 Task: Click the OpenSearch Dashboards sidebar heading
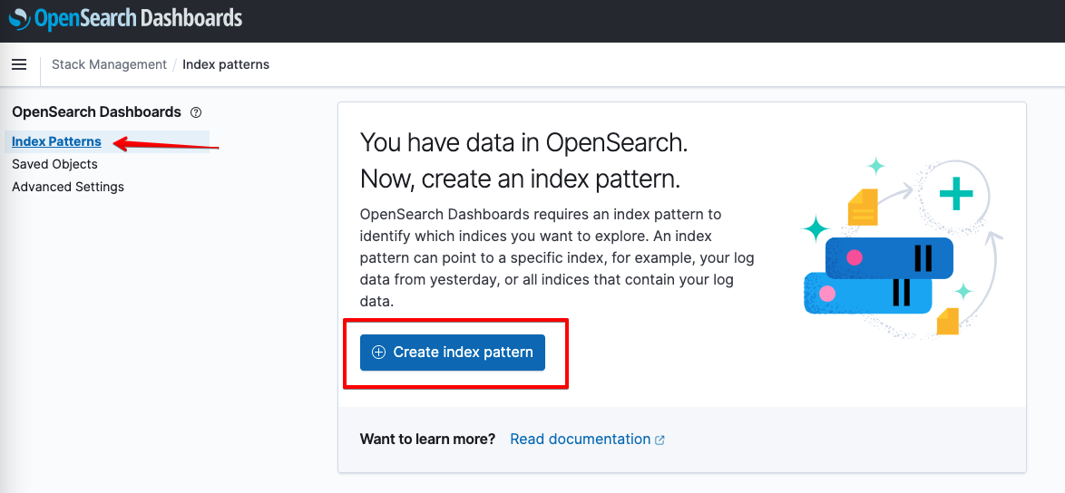coord(96,111)
